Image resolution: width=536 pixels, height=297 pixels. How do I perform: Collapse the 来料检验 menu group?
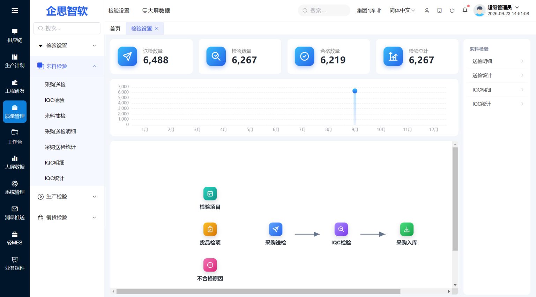point(67,66)
